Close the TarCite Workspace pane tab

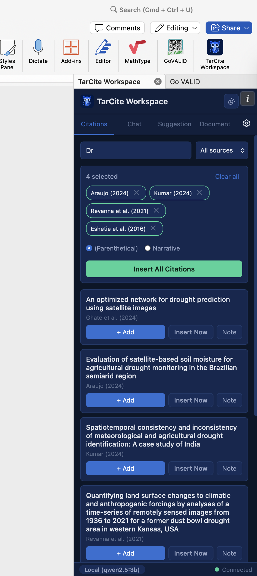(x=158, y=82)
